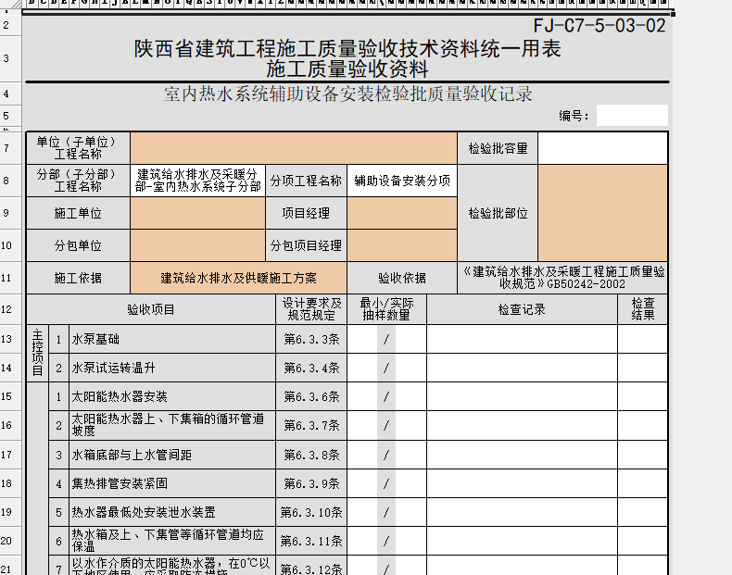Screen dimensions: 732x575
Task: Click the 陕西省建筑工程 main title
Action: [x=347, y=49]
